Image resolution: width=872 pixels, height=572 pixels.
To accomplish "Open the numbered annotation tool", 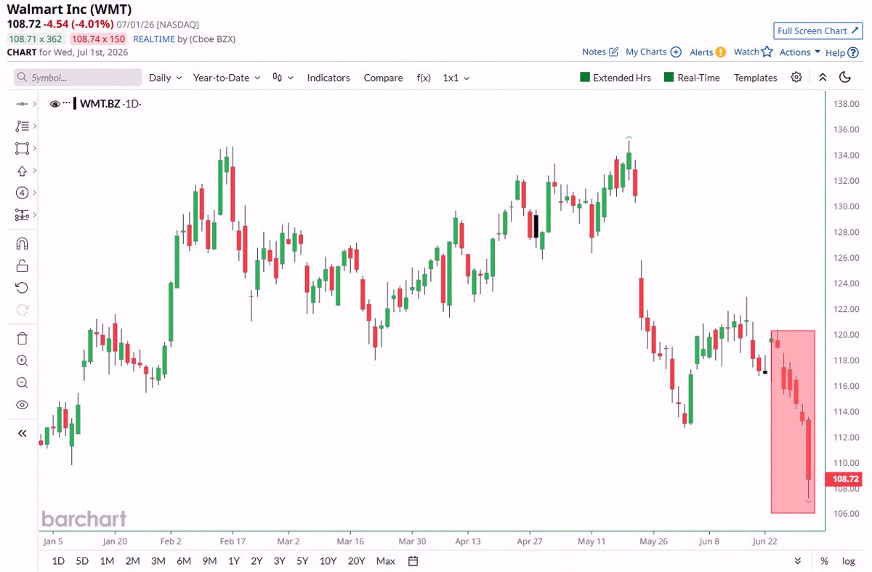I will click(22, 193).
